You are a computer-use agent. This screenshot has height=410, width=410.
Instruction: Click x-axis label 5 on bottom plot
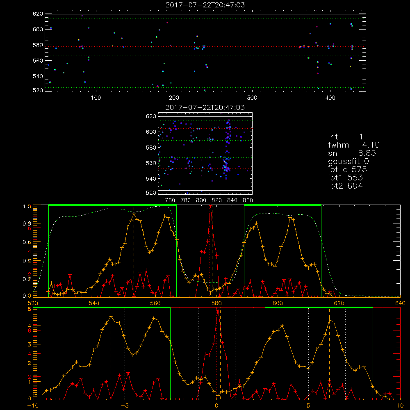(x=308, y=406)
